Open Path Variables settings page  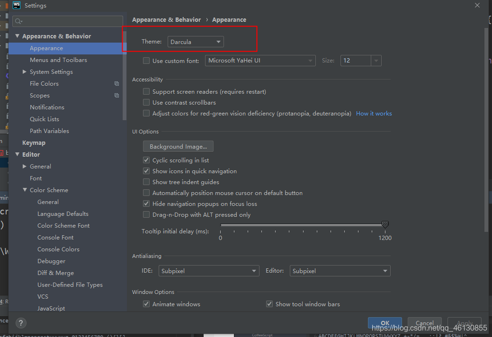point(49,131)
